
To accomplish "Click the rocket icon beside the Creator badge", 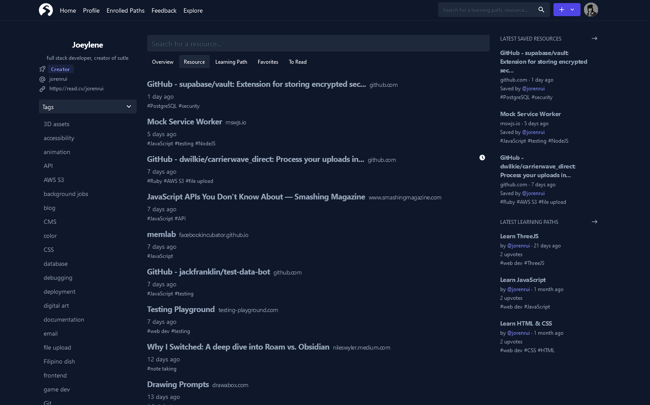I will [42, 69].
